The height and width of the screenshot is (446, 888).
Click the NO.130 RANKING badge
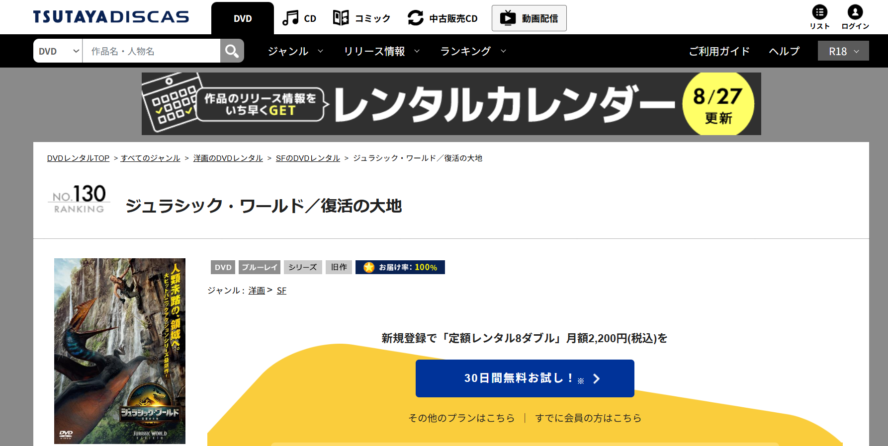click(x=79, y=199)
